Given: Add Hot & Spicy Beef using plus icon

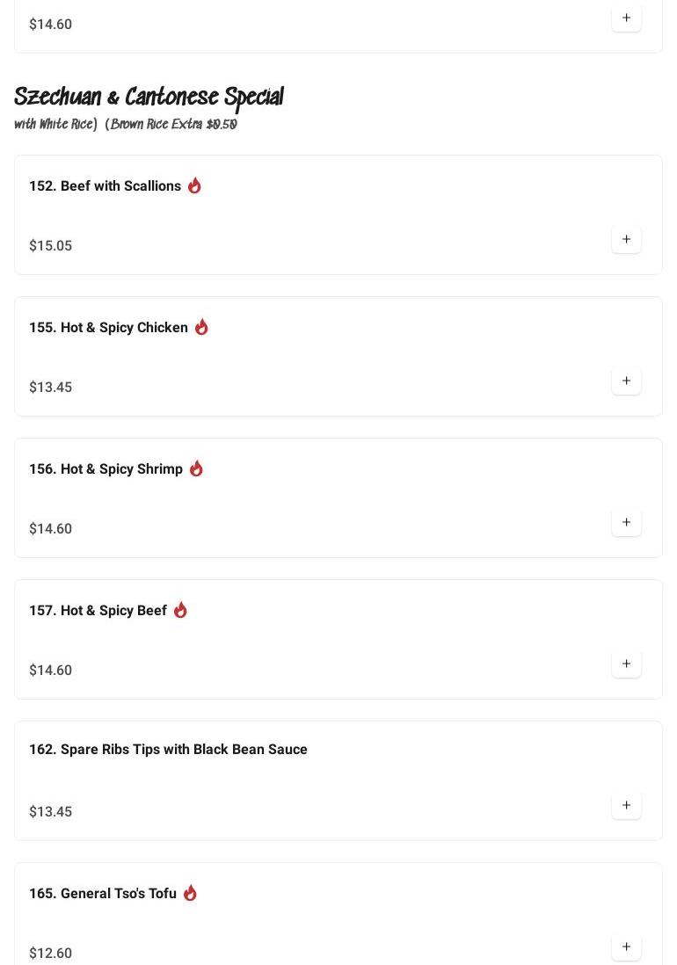Looking at the screenshot, I should coord(626,664).
